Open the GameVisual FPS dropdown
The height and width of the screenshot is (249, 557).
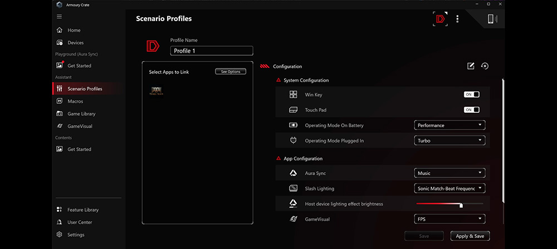(x=449, y=219)
